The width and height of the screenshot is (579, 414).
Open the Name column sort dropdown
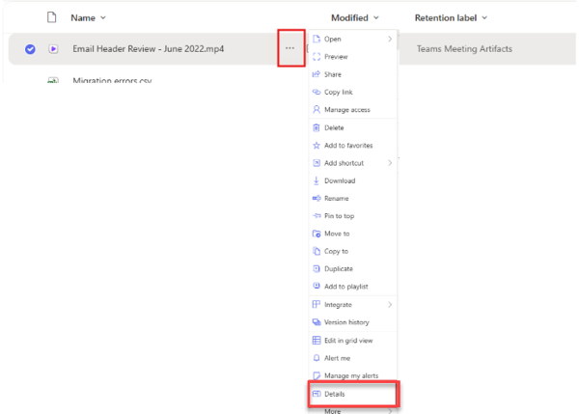103,17
